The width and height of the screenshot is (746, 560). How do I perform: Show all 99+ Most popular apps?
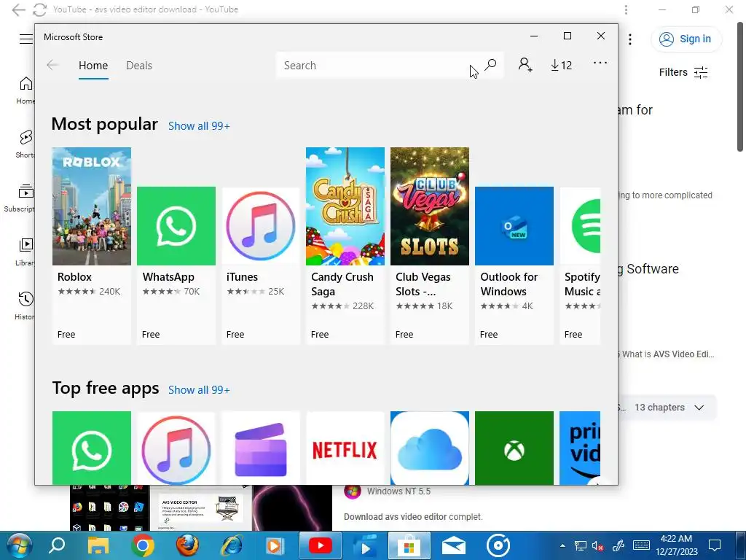pos(199,126)
